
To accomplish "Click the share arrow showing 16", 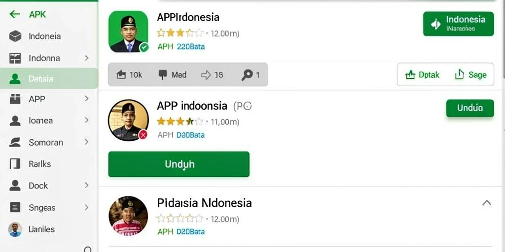I will pyautogui.click(x=206, y=75).
